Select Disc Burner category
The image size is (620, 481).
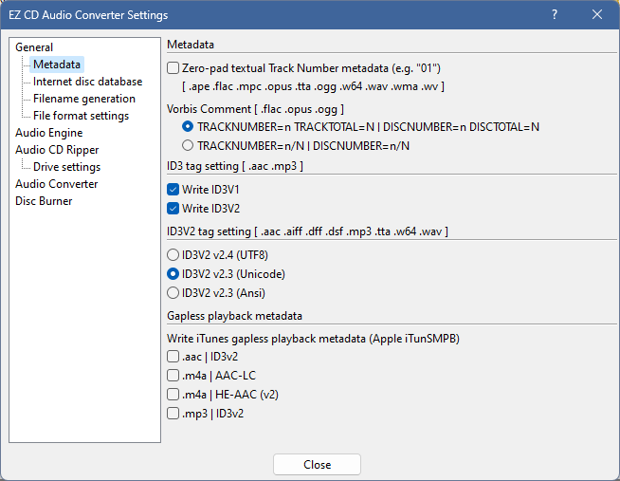click(x=44, y=201)
